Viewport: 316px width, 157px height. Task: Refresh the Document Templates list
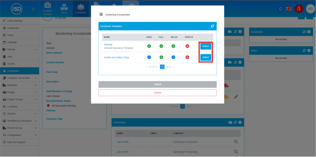pyautogui.click(x=212, y=26)
